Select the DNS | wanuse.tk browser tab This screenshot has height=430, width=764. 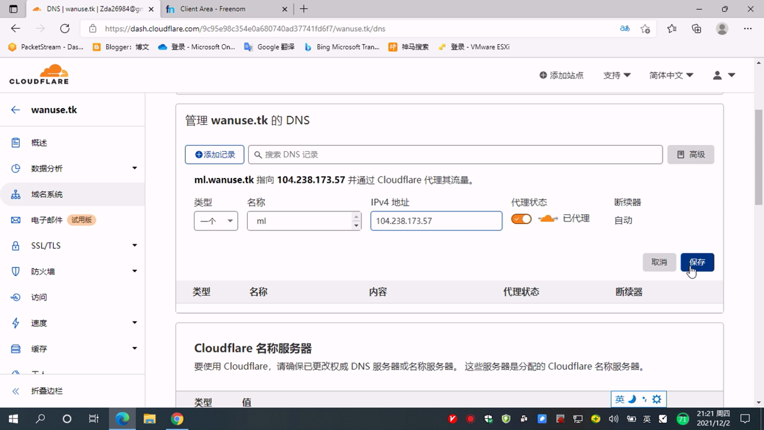93,9
